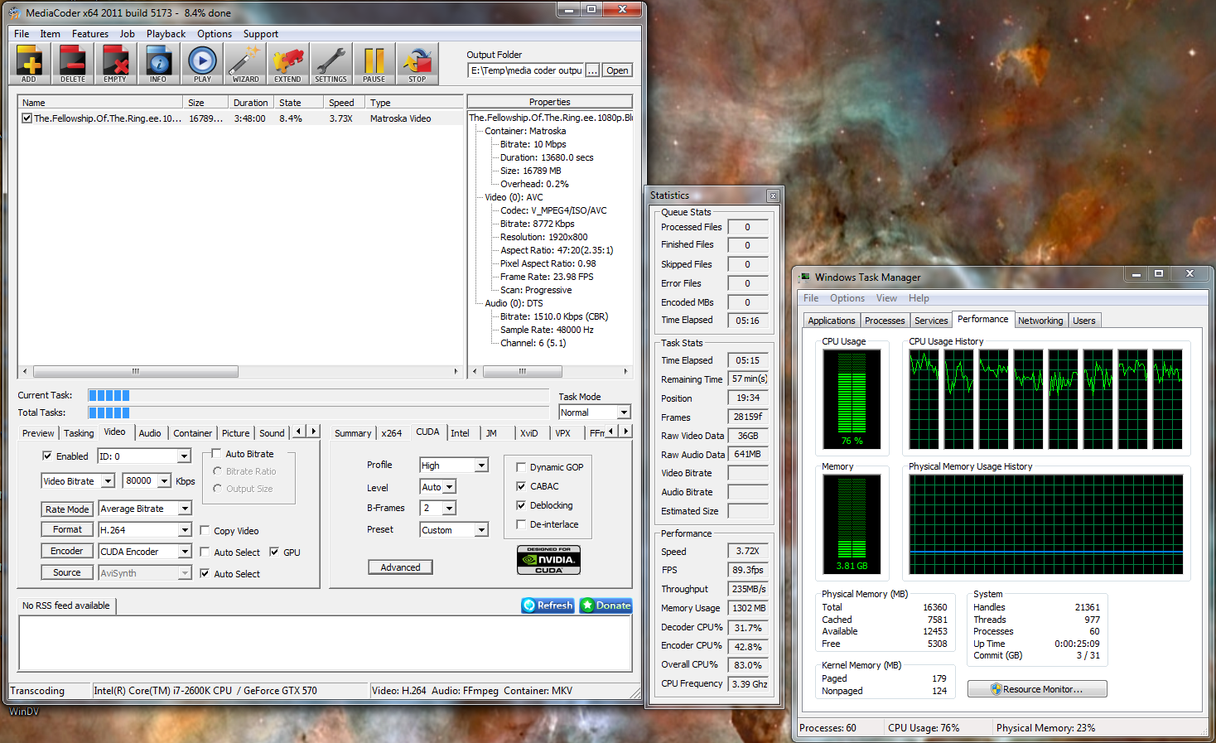Open the Features menu
The width and height of the screenshot is (1216, 743).
pyautogui.click(x=89, y=34)
